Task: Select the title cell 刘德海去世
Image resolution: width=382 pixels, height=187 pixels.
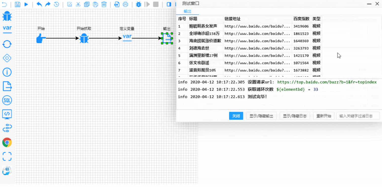Action: 199,48
